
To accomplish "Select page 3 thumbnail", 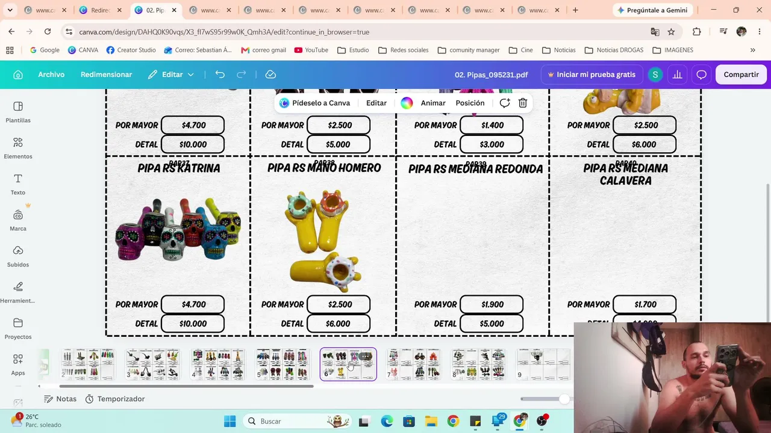I will [x=152, y=364].
